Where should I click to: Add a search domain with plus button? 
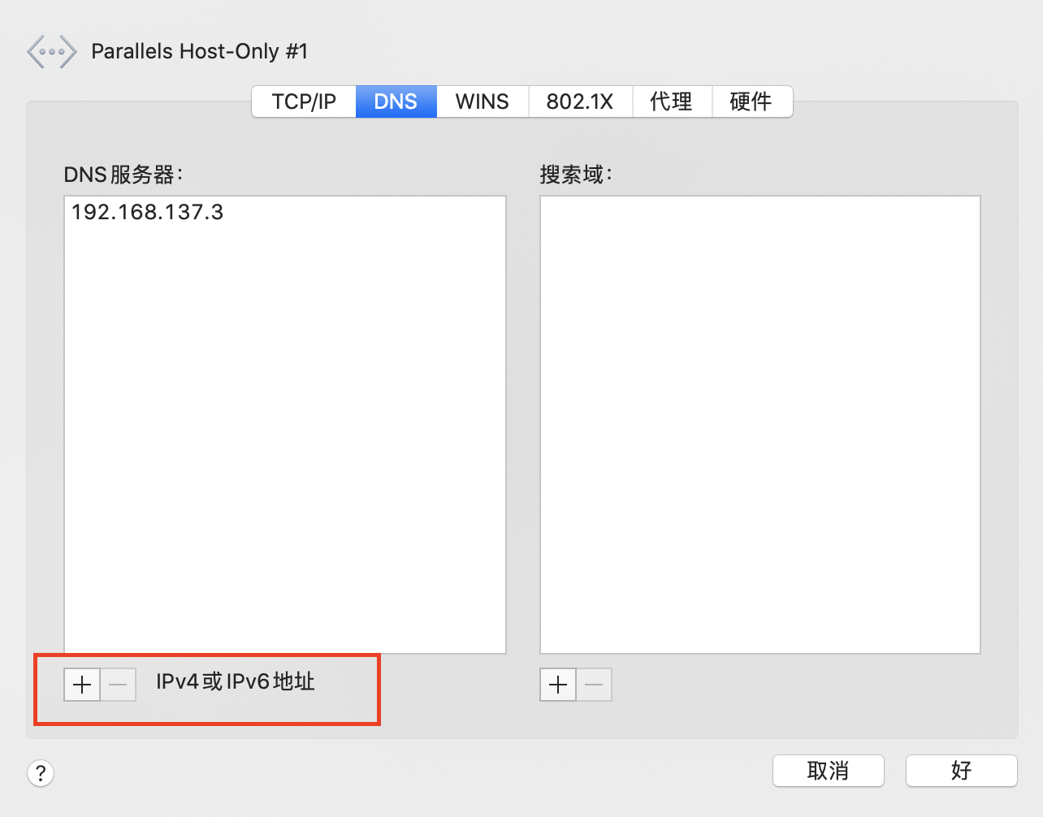coord(558,685)
